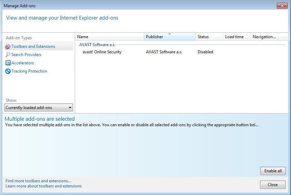The image size is (291, 195).
Task: Choose the Search Providers label text
Action: (x=26, y=55)
